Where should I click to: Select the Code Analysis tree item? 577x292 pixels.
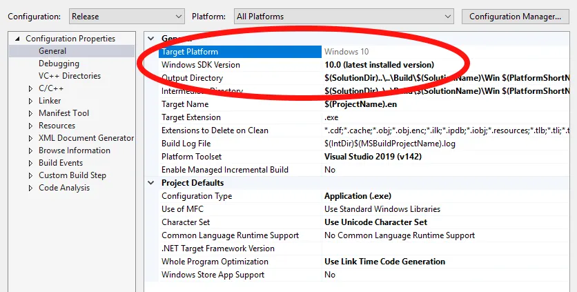point(64,188)
